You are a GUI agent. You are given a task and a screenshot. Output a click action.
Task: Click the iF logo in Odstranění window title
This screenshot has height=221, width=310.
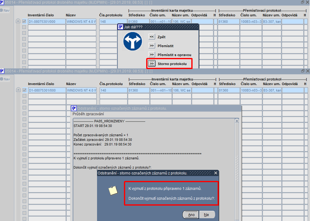tap(74, 108)
